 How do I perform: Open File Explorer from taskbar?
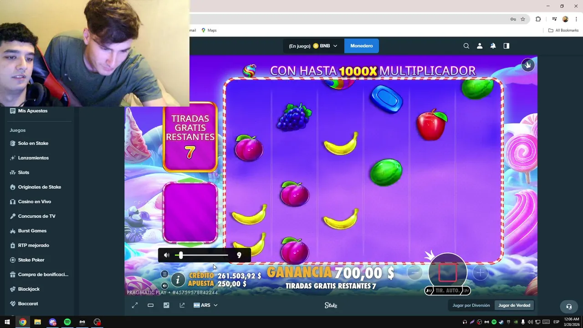pyautogui.click(x=37, y=322)
